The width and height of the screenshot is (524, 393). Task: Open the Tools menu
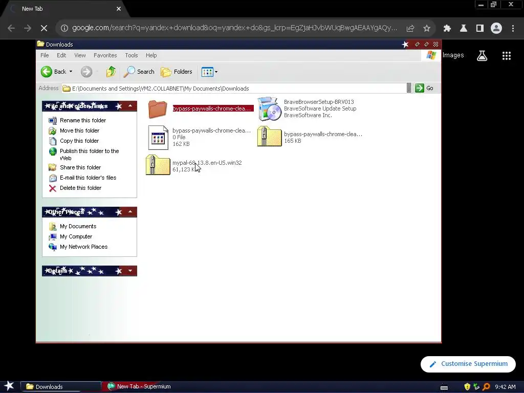tap(132, 55)
